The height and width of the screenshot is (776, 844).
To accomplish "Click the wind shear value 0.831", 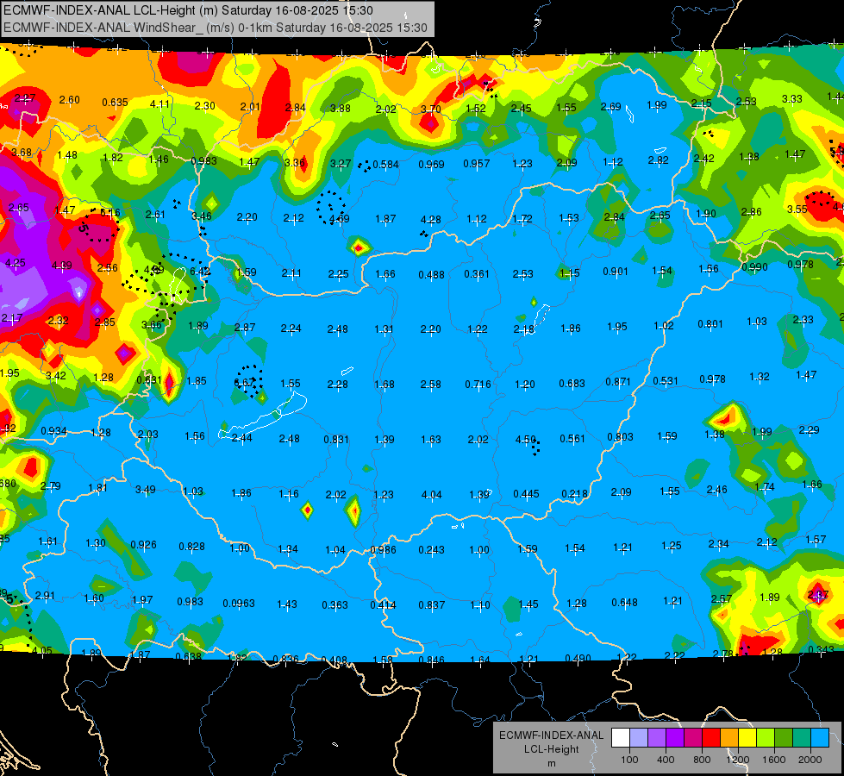I will (336, 440).
